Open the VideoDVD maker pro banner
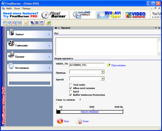Image resolution: width=162 pixels, height=131 pixels. pos(82,15)
